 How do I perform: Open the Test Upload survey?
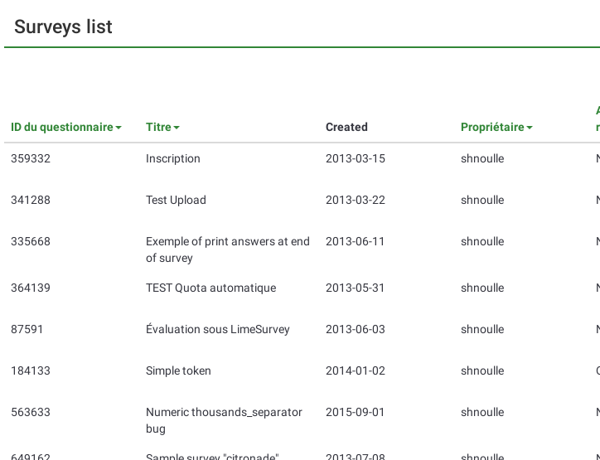[x=176, y=200]
